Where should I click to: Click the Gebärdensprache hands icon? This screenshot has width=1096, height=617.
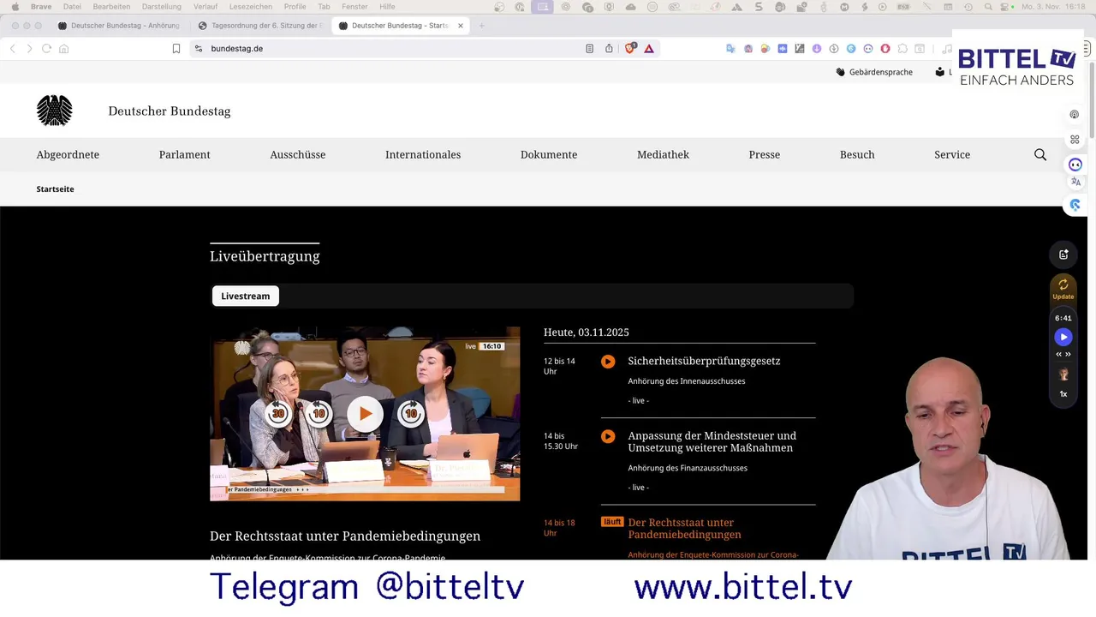840,72
